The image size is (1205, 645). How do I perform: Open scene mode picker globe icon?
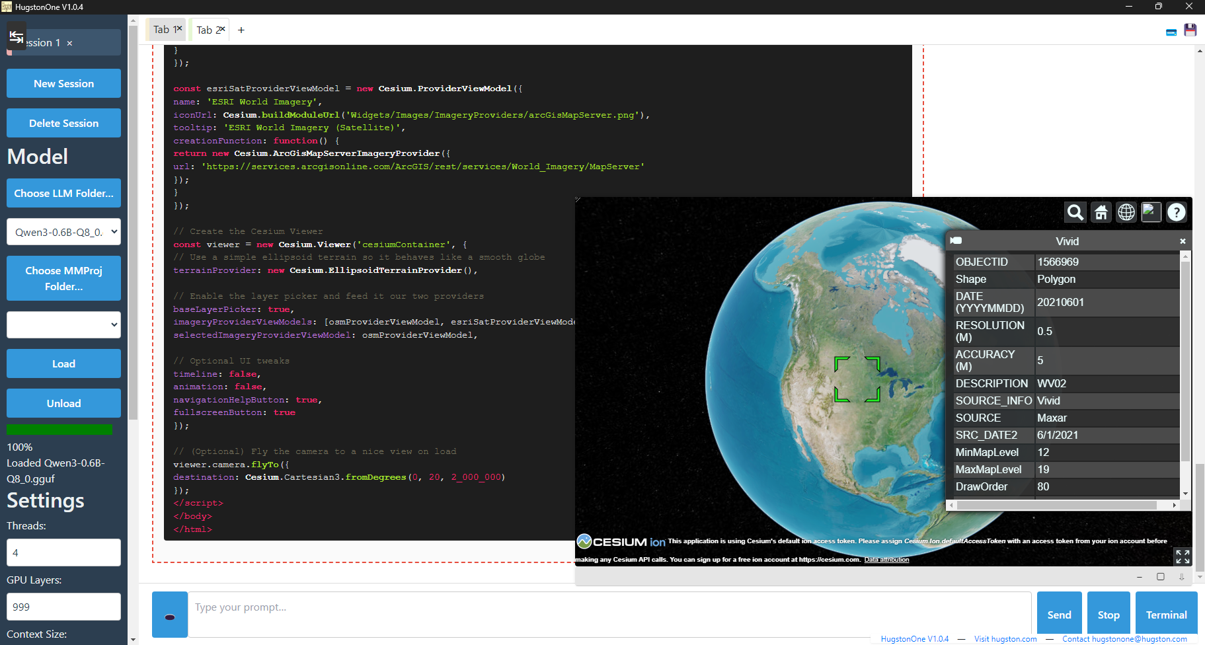(x=1126, y=212)
